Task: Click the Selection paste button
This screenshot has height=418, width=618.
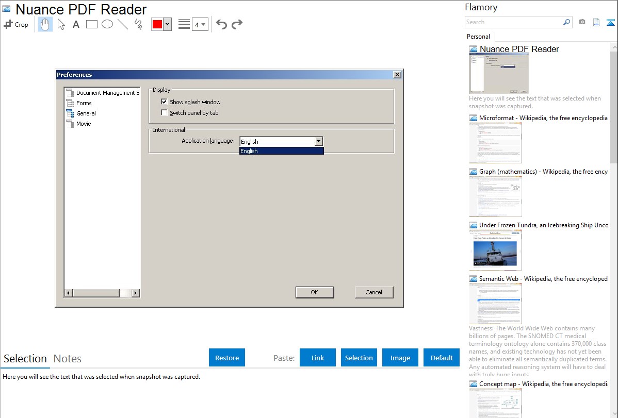Action: point(359,358)
